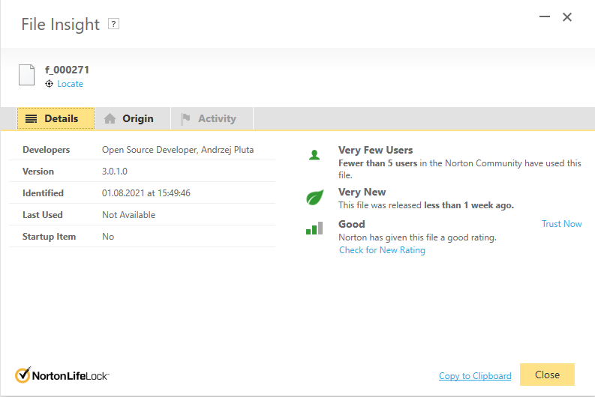This screenshot has width=595, height=397.
Task: Click the Developers row label
Action: [47, 150]
